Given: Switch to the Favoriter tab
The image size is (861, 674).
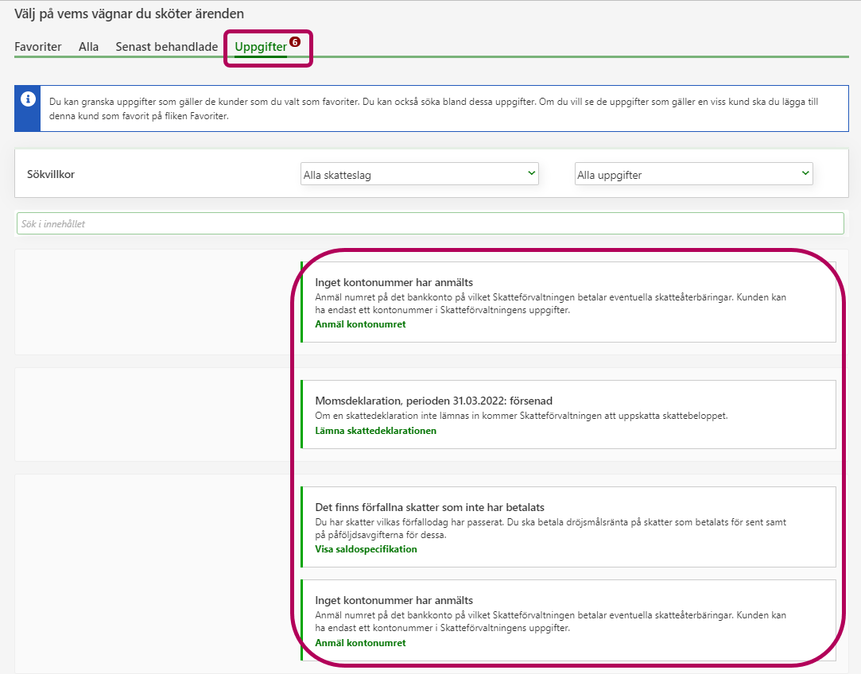Looking at the screenshot, I should point(38,47).
